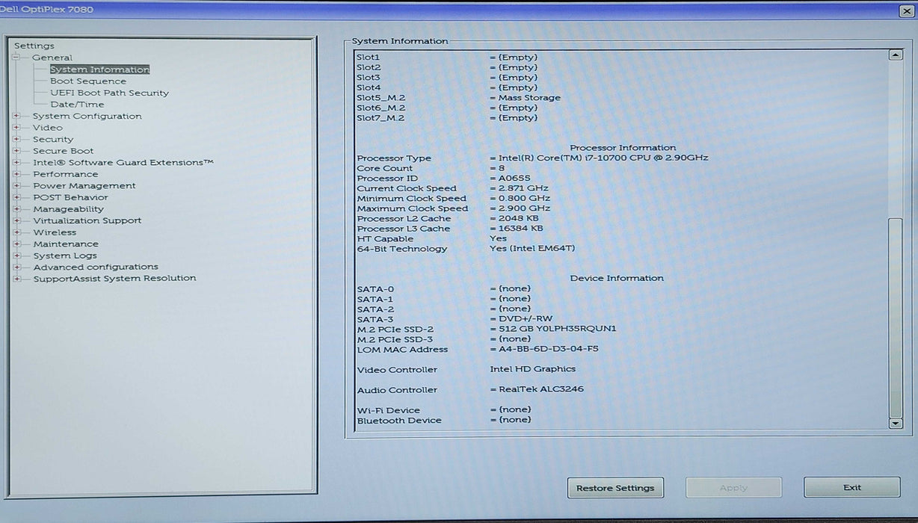
Task: Click the 64-Bit Technology value
Action: tap(532, 249)
